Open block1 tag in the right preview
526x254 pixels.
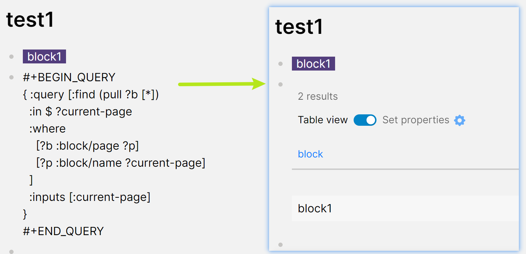pyautogui.click(x=313, y=63)
